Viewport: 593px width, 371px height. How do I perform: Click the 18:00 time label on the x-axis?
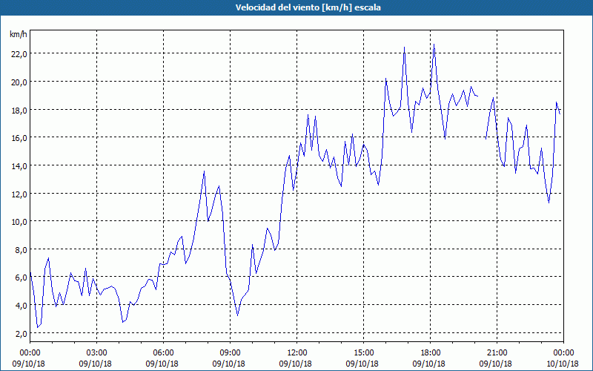(430, 353)
